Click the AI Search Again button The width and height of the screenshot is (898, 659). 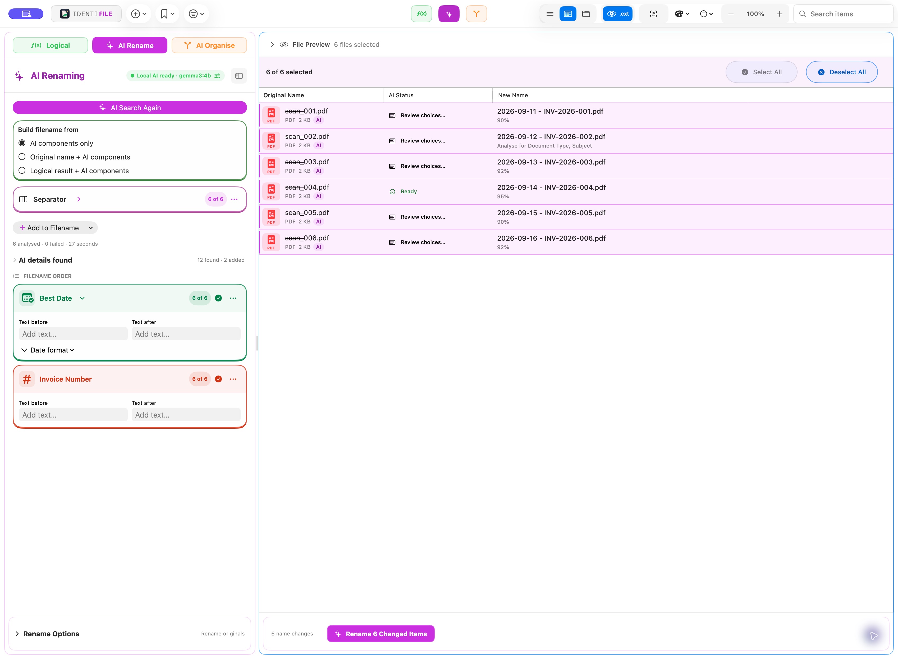(x=130, y=108)
